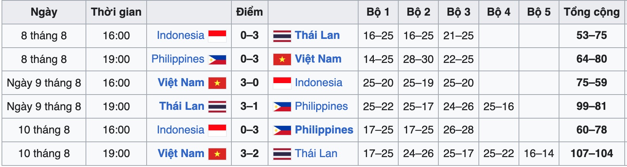Click the 107–104 total score cell

pos(591,154)
